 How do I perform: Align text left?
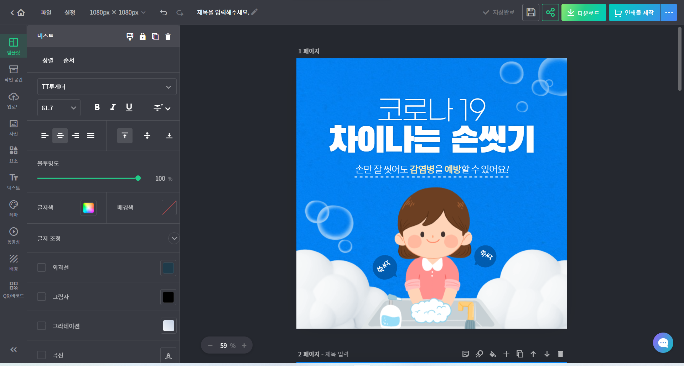45,136
